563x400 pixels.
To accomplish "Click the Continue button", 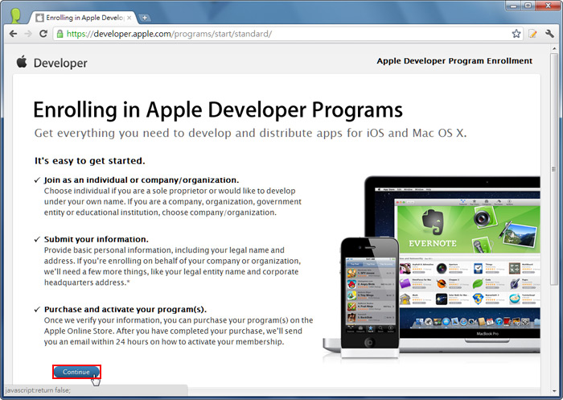I will point(76,372).
